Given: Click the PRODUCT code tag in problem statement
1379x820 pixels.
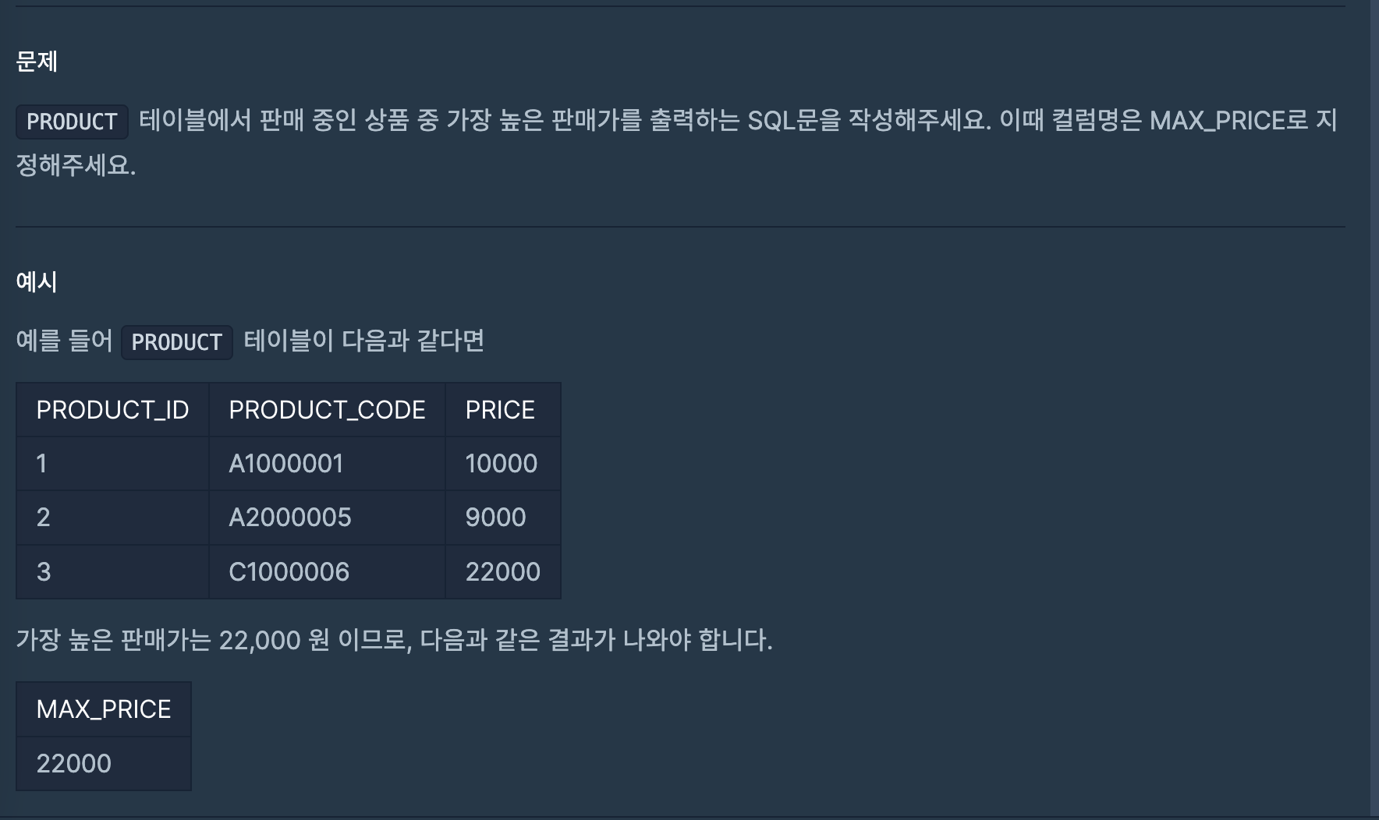Looking at the screenshot, I should [72, 122].
